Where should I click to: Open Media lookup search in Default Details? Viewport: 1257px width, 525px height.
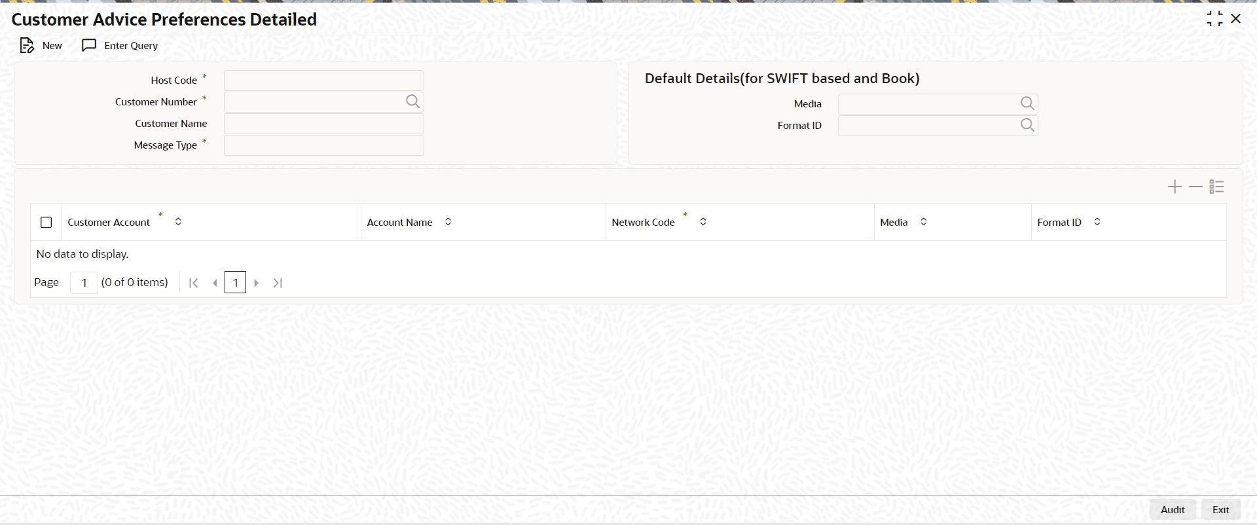click(x=1027, y=103)
